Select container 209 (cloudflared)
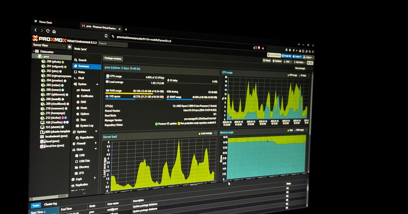Viewport: 408px width, 214px height. (55, 104)
